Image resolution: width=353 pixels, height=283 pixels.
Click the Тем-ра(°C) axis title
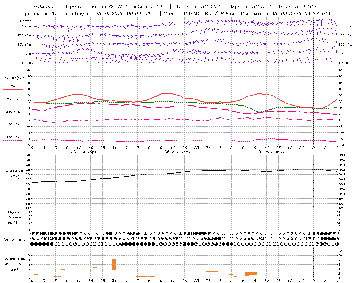(13, 78)
